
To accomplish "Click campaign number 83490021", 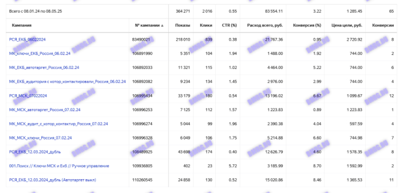I will (141, 40).
